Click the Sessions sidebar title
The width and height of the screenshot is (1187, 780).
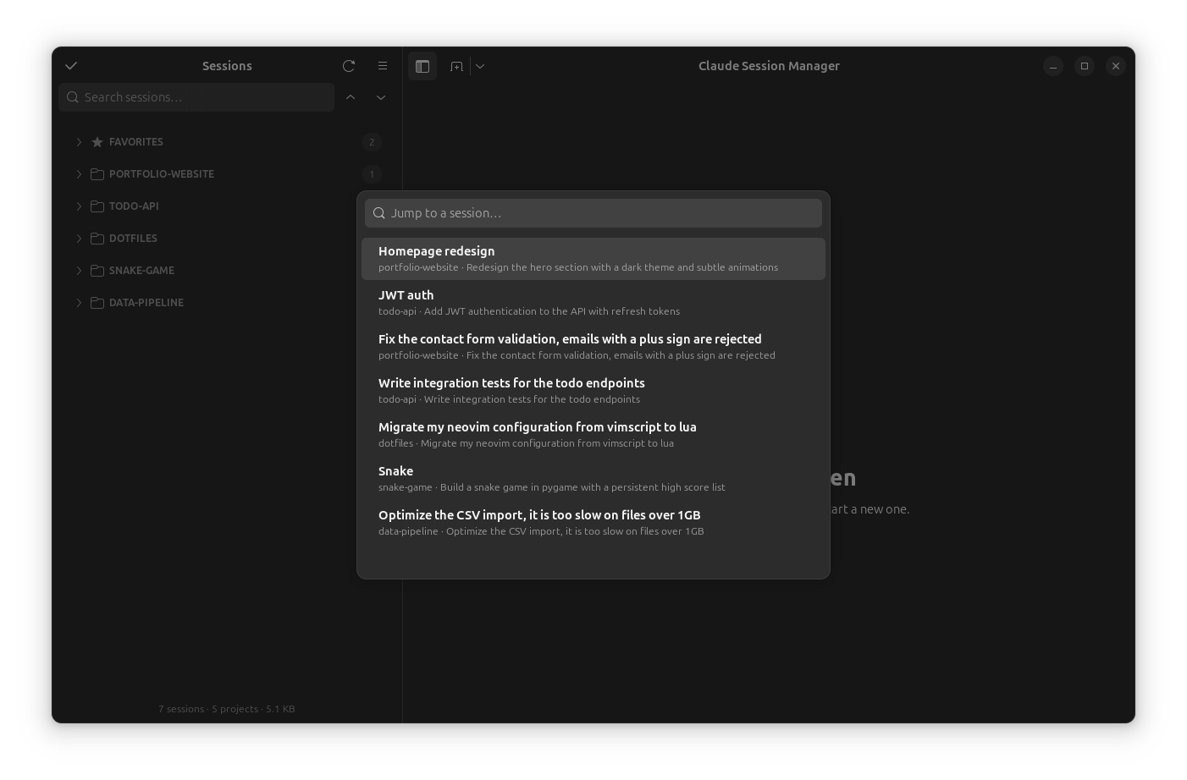[227, 66]
